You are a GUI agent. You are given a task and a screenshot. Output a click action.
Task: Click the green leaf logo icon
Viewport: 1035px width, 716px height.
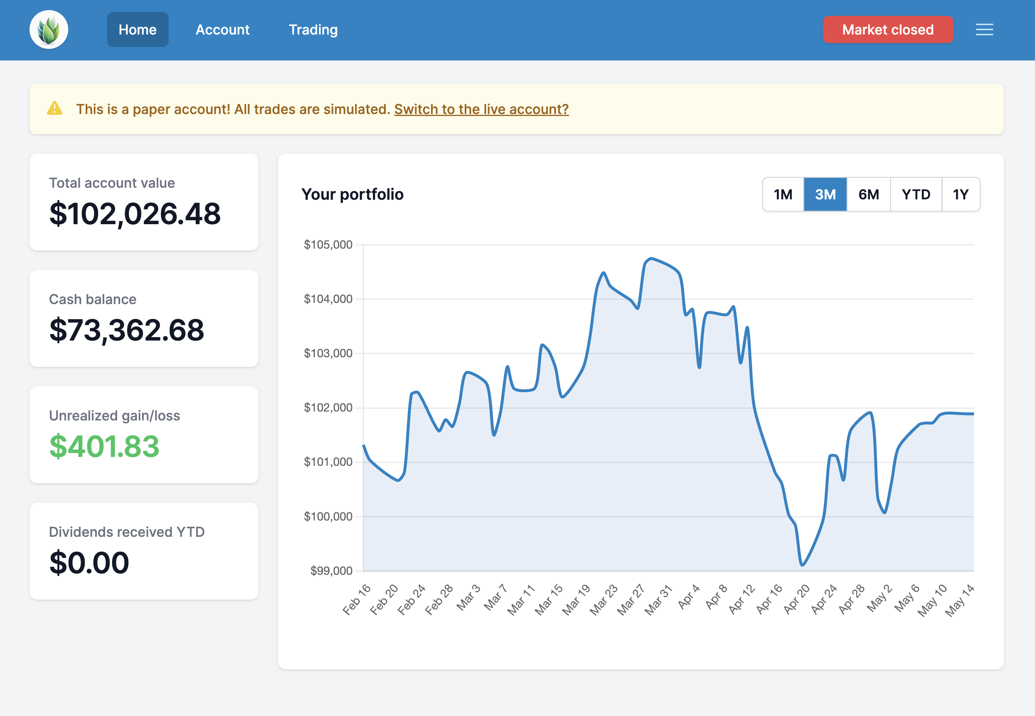pos(49,29)
